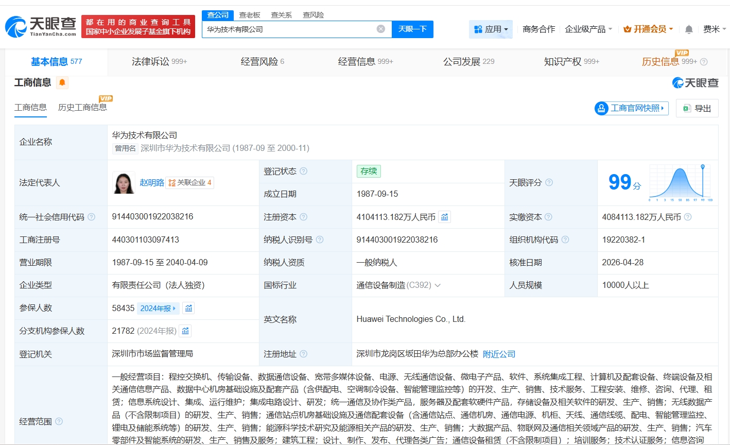Open the 注册资本 trend chart icon
The image size is (730, 445).
444,217
